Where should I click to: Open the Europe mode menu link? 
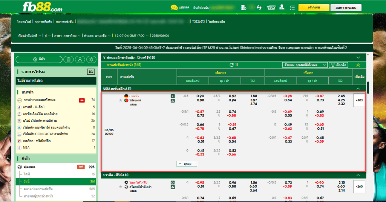click(x=24, y=21)
